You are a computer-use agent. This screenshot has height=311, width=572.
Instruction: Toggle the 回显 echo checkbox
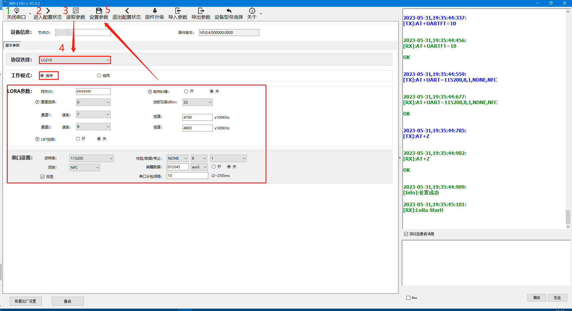coord(43,177)
